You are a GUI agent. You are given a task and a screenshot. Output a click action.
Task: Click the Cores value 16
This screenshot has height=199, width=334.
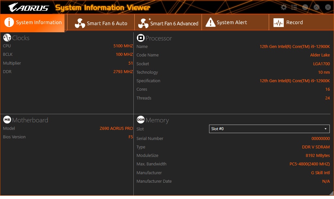(x=327, y=89)
